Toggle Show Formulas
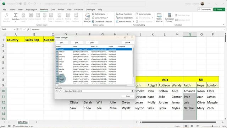 point(143,14)
